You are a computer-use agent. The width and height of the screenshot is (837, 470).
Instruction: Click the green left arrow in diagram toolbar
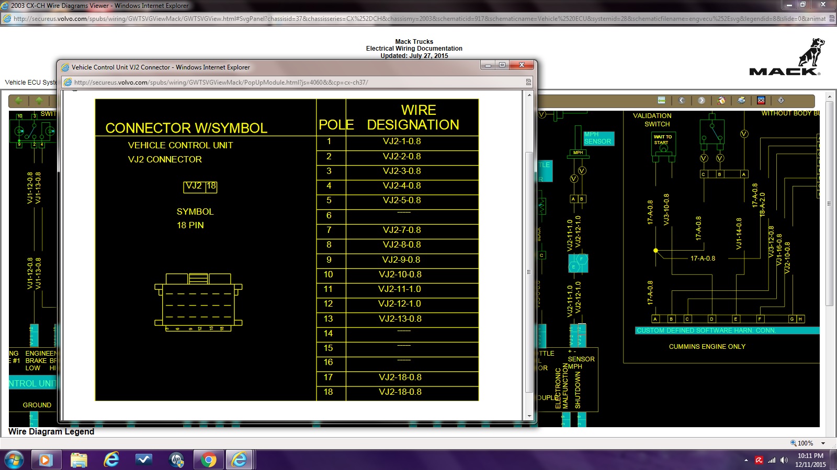coord(19,100)
